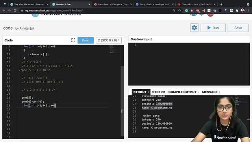Click the site lock icon in address bar

point(22,11)
